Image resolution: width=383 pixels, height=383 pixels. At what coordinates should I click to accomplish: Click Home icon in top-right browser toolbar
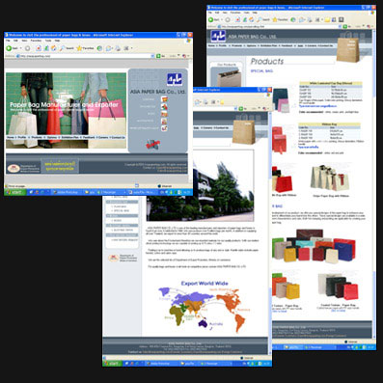[252, 19]
